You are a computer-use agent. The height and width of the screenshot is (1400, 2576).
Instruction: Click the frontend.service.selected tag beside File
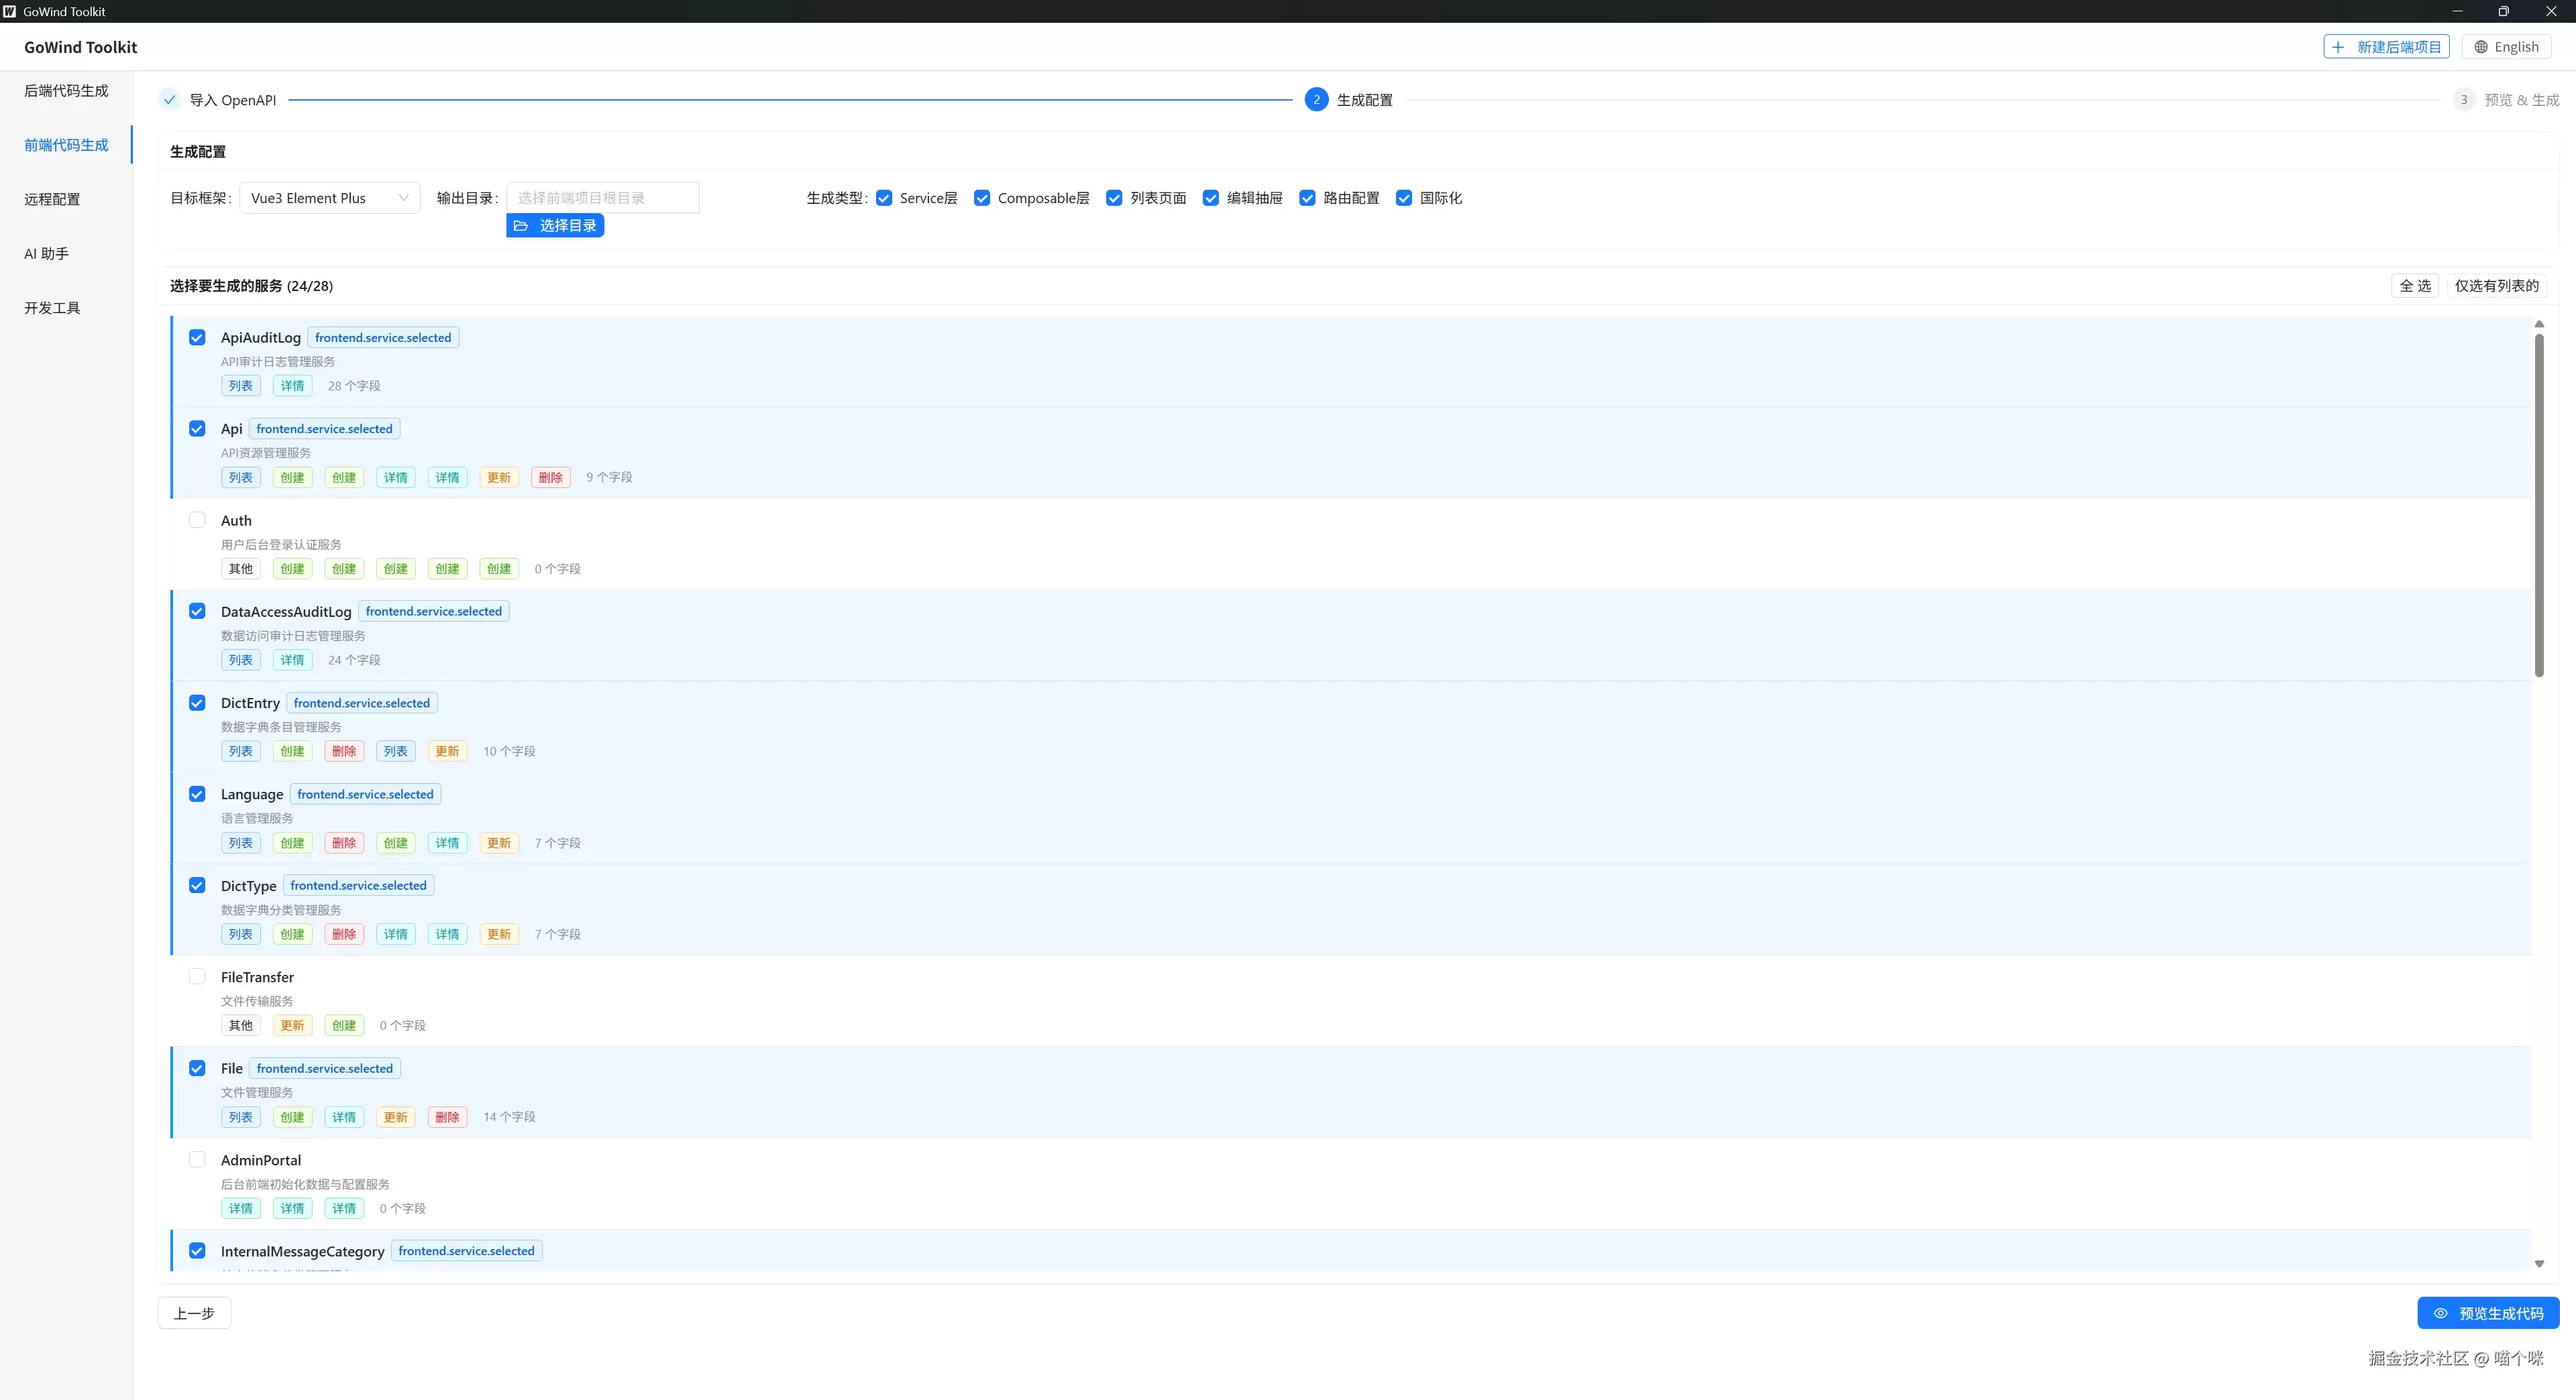coord(324,1068)
